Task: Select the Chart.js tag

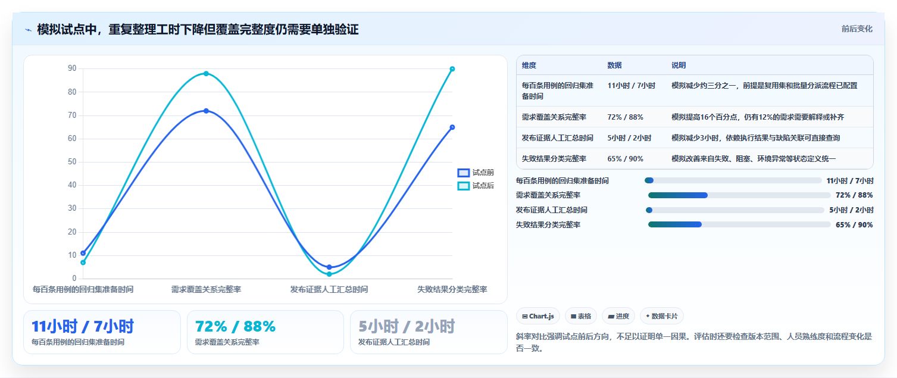Action: 538,316
